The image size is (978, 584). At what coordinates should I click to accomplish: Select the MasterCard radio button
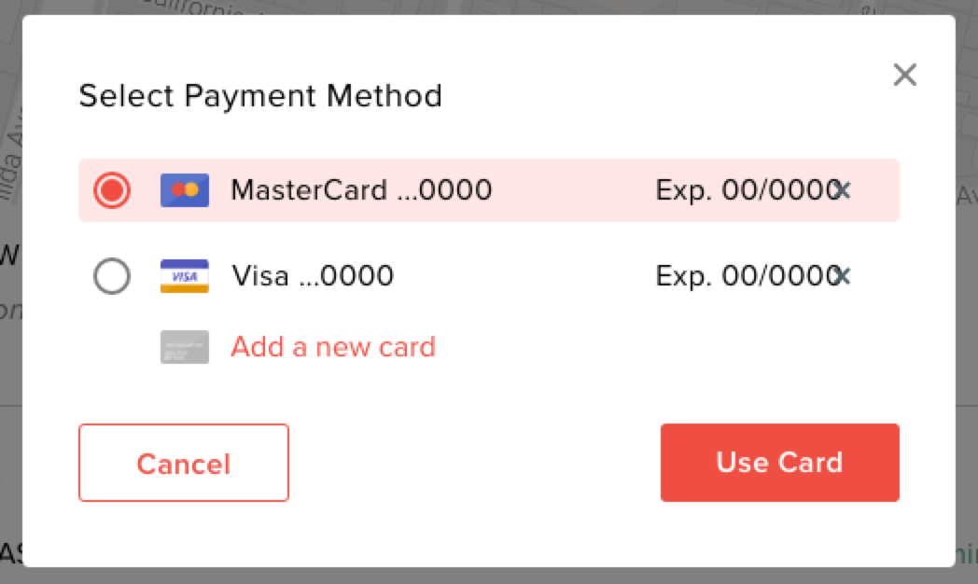coord(112,190)
